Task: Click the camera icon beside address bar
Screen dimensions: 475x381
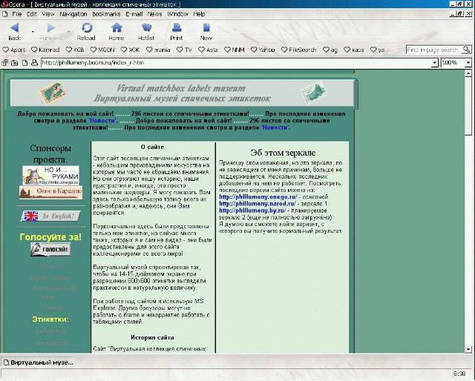Action: pos(14,63)
